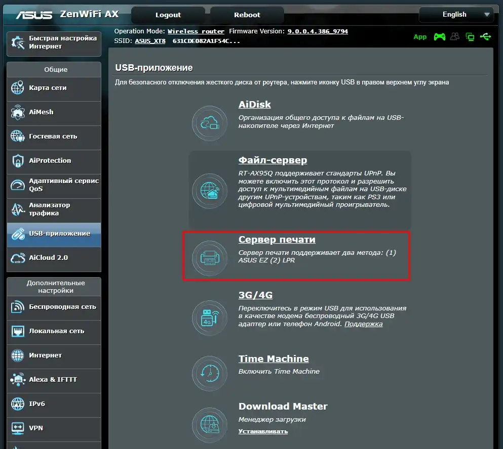Select Alexa & IFTTT sidebar item
This screenshot has height=449, width=503.
click(x=54, y=379)
